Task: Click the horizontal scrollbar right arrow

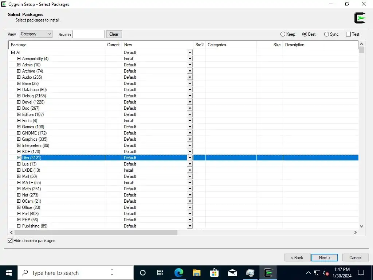Action: click(x=356, y=232)
